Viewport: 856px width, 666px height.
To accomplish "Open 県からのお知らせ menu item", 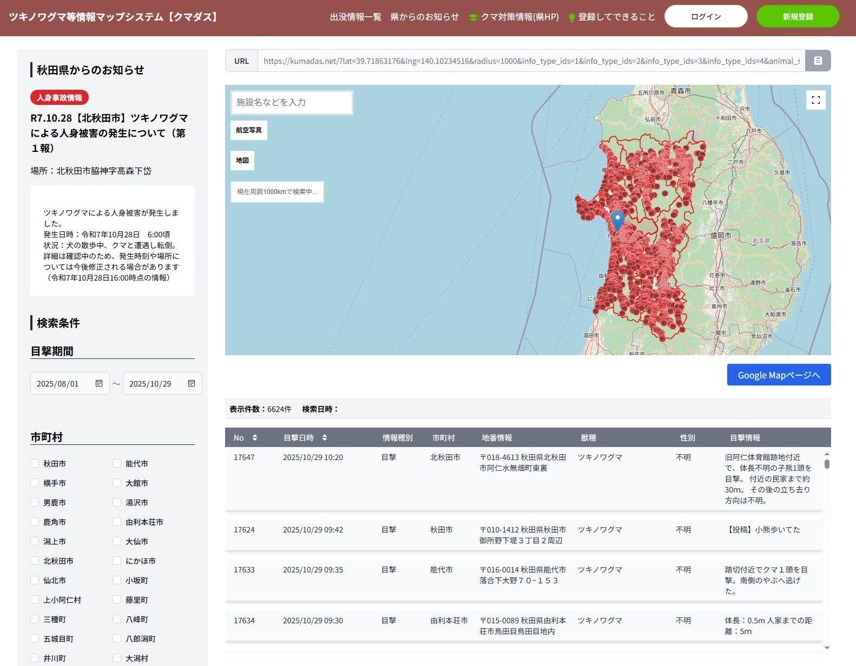I will 424,17.
